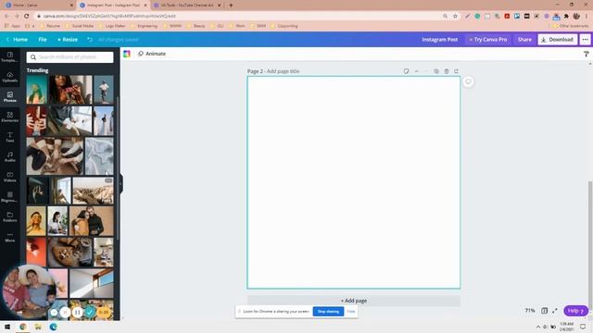This screenshot has height=333, width=593.
Task: Open the background color picker swatch
Action: coord(127,54)
